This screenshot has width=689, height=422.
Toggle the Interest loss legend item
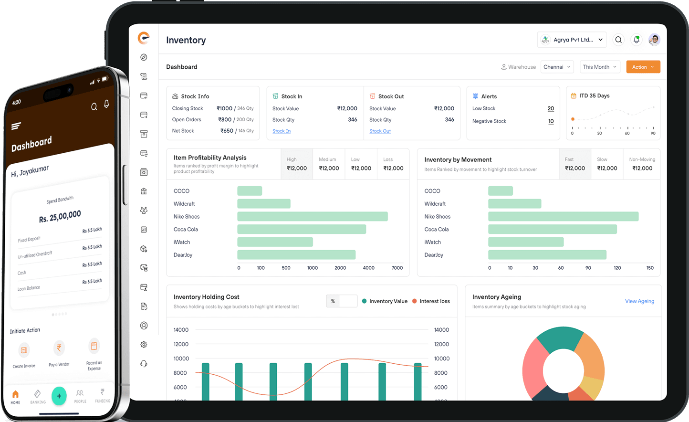pyautogui.click(x=431, y=301)
